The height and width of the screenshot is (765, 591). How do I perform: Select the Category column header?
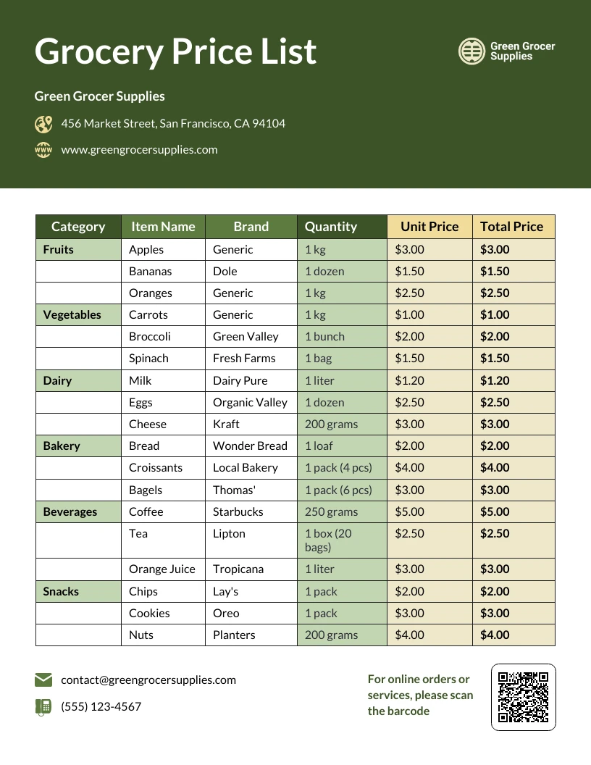[x=78, y=226]
